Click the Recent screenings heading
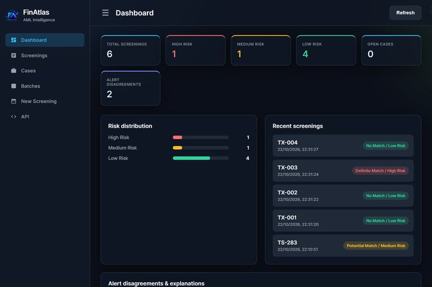This screenshot has width=432, height=287. pyautogui.click(x=297, y=126)
